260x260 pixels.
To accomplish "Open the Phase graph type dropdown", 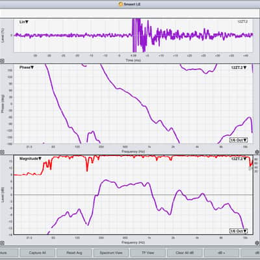I will tap(27, 68).
